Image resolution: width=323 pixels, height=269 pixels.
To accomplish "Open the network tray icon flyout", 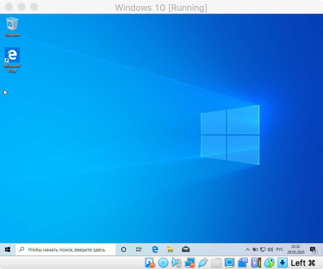I will [263, 249].
